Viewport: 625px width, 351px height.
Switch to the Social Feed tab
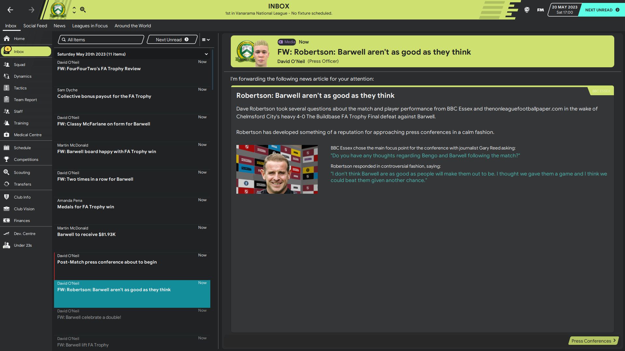35,26
